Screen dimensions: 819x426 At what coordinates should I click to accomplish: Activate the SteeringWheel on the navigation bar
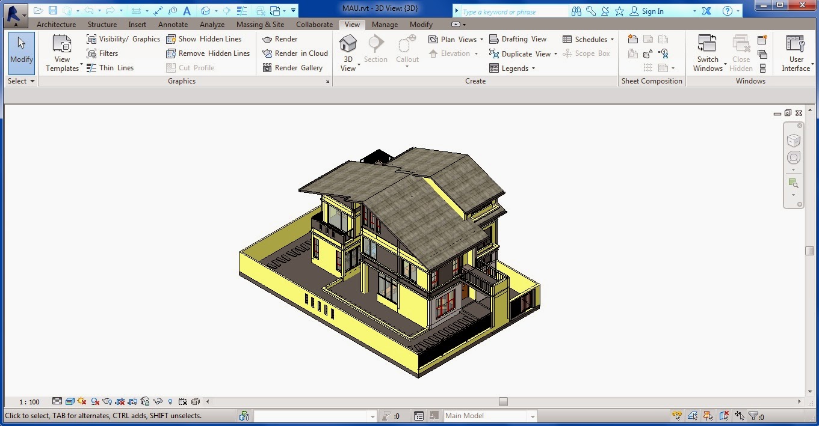click(794, 157)
